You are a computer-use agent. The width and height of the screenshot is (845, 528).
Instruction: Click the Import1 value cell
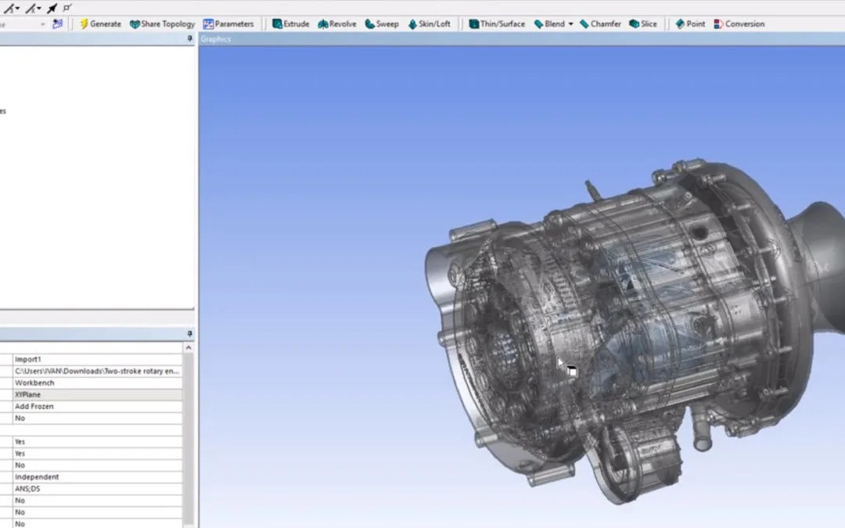click(98, 359)
